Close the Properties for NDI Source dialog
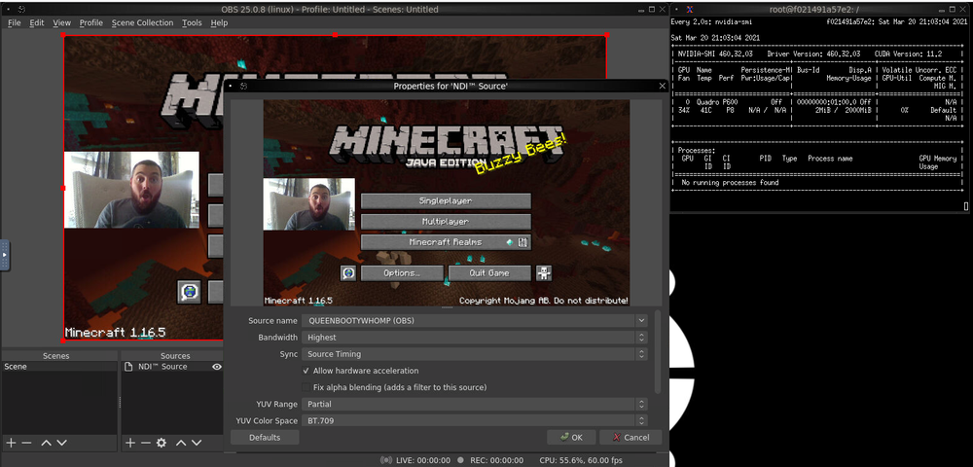 662,87
